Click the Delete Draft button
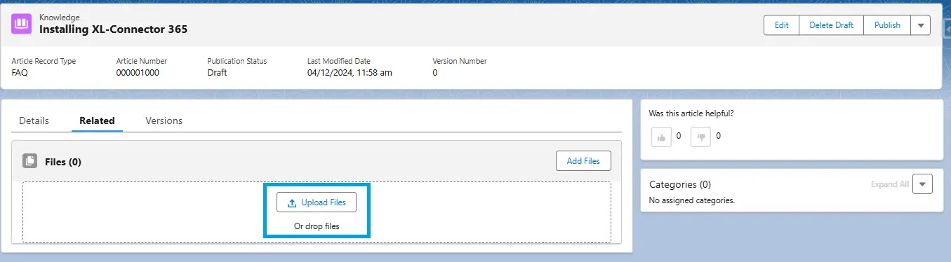951x262 pixels. 831,25
